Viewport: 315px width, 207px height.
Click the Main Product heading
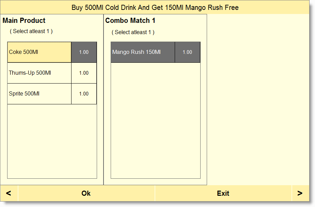pos(24,20)
